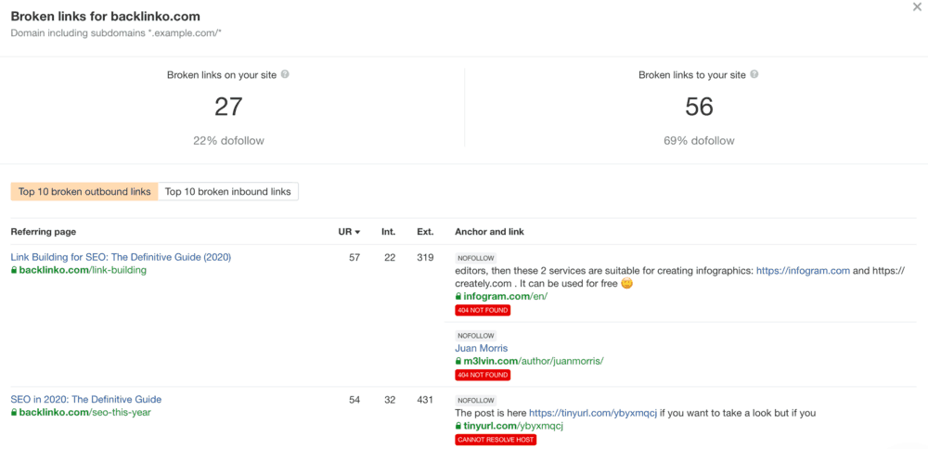Click NOFOLLOW tag above tinyurl anchor text
This screenshot has height=449, width=928.
(476, 401)
